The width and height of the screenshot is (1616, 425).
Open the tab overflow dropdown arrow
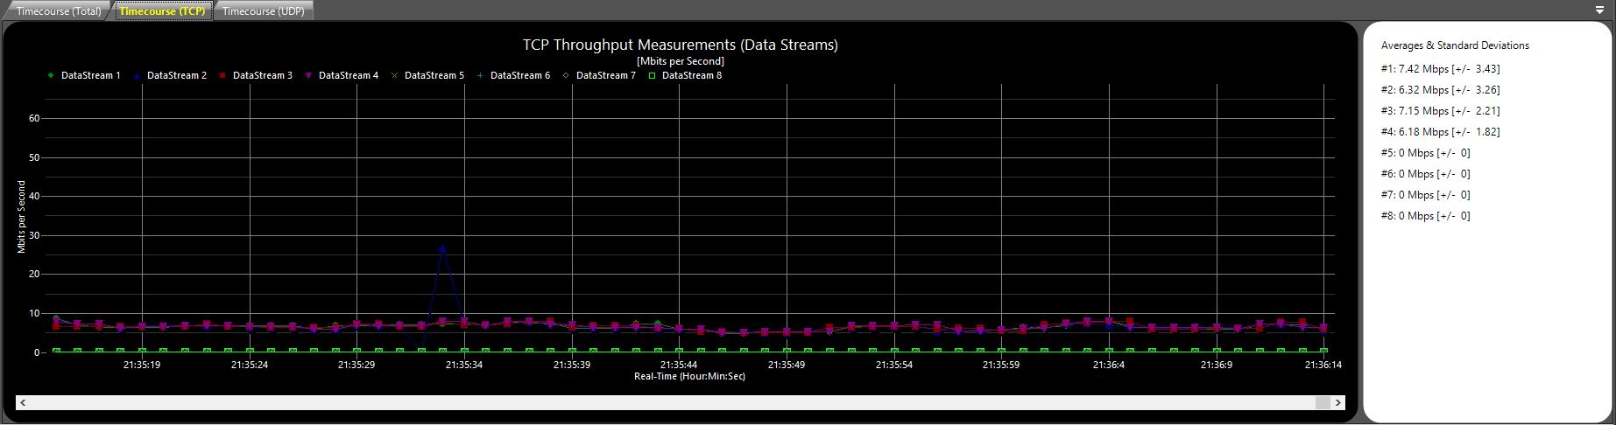pos(1599,10)
